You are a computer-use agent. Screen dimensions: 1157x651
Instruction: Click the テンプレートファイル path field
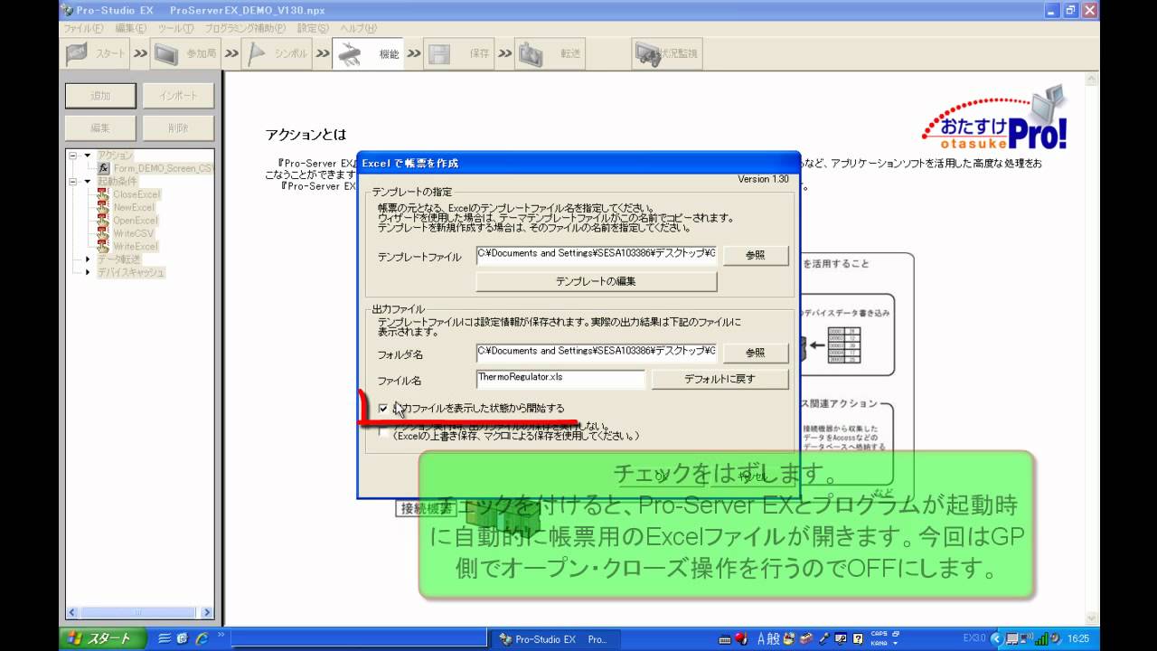tap(597, 255)
